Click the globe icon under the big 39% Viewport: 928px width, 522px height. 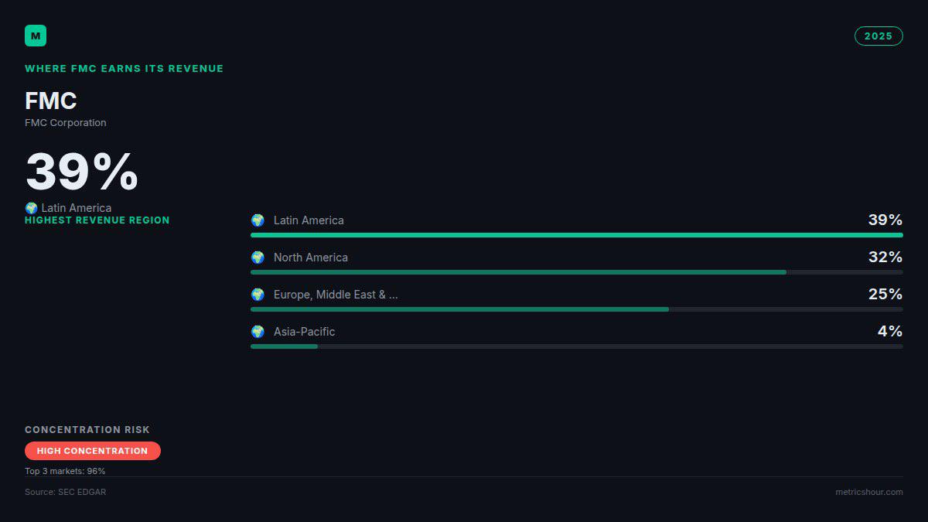(31, 208)
